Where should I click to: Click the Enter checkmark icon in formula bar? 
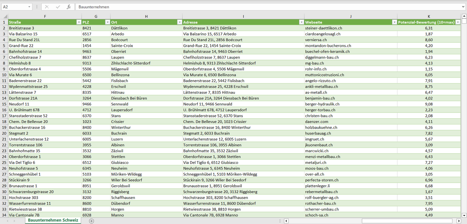pyautogui.click(x=58, y=7)
